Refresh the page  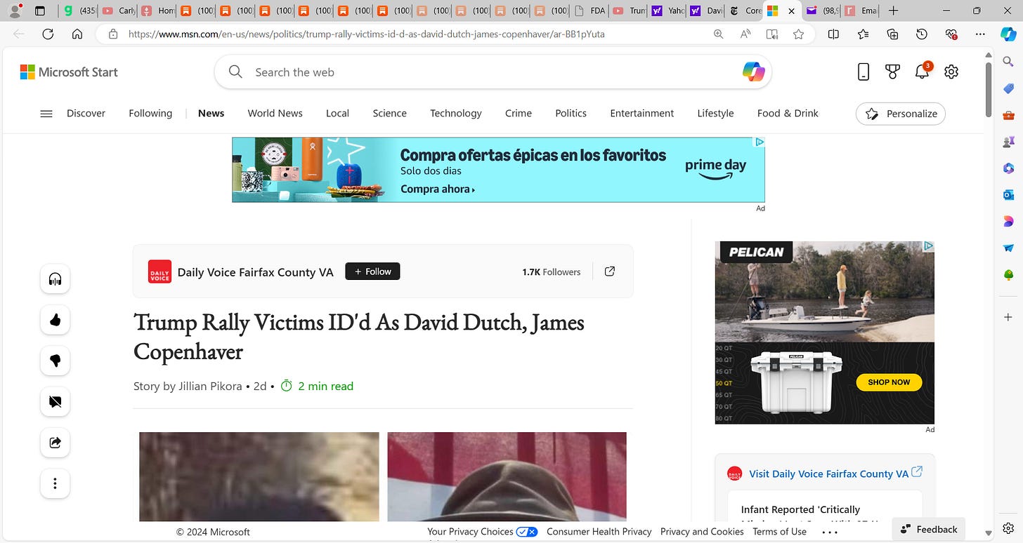pos(48,34)
